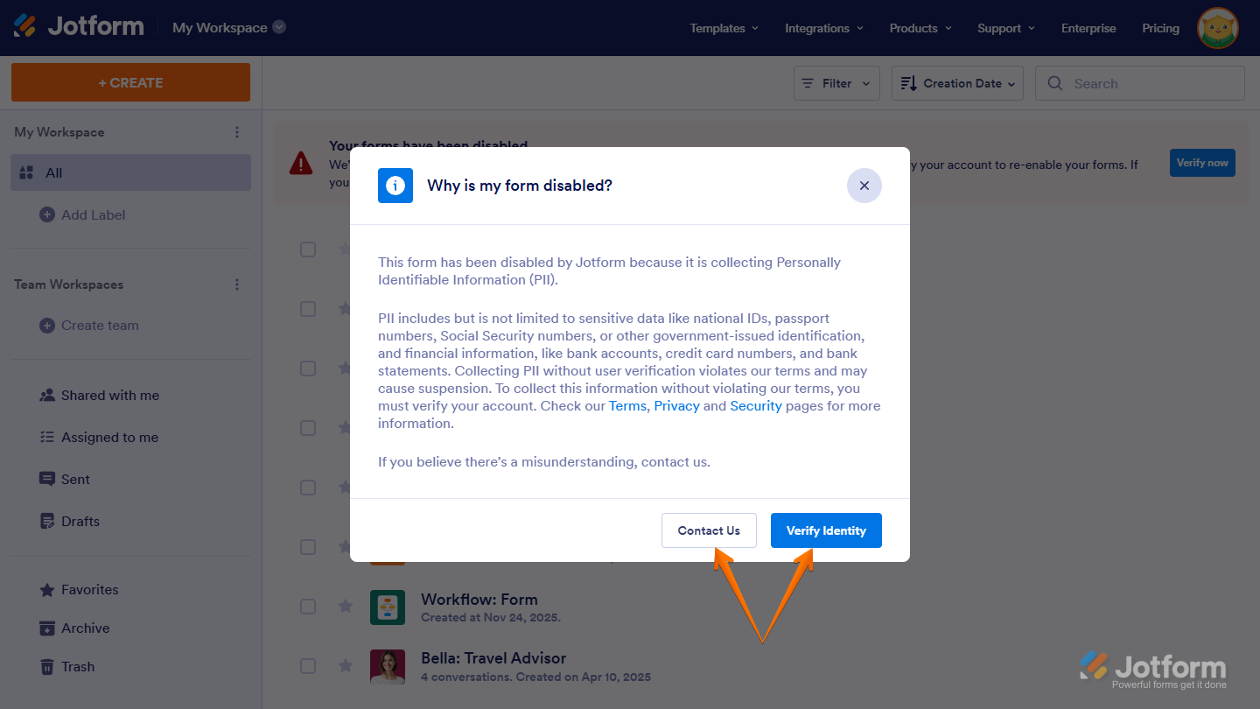
Task: Click the Verify Identity button
Action: (x=826, y=530)
